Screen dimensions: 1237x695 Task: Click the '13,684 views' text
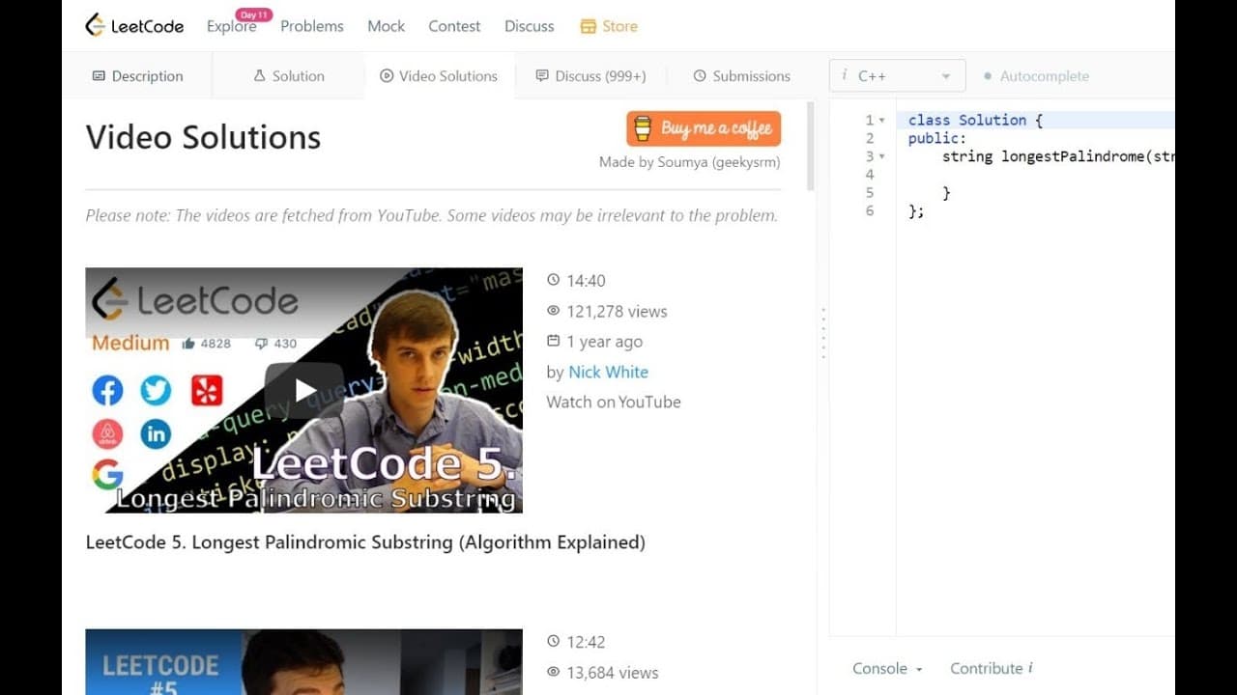tap(613, 672)
